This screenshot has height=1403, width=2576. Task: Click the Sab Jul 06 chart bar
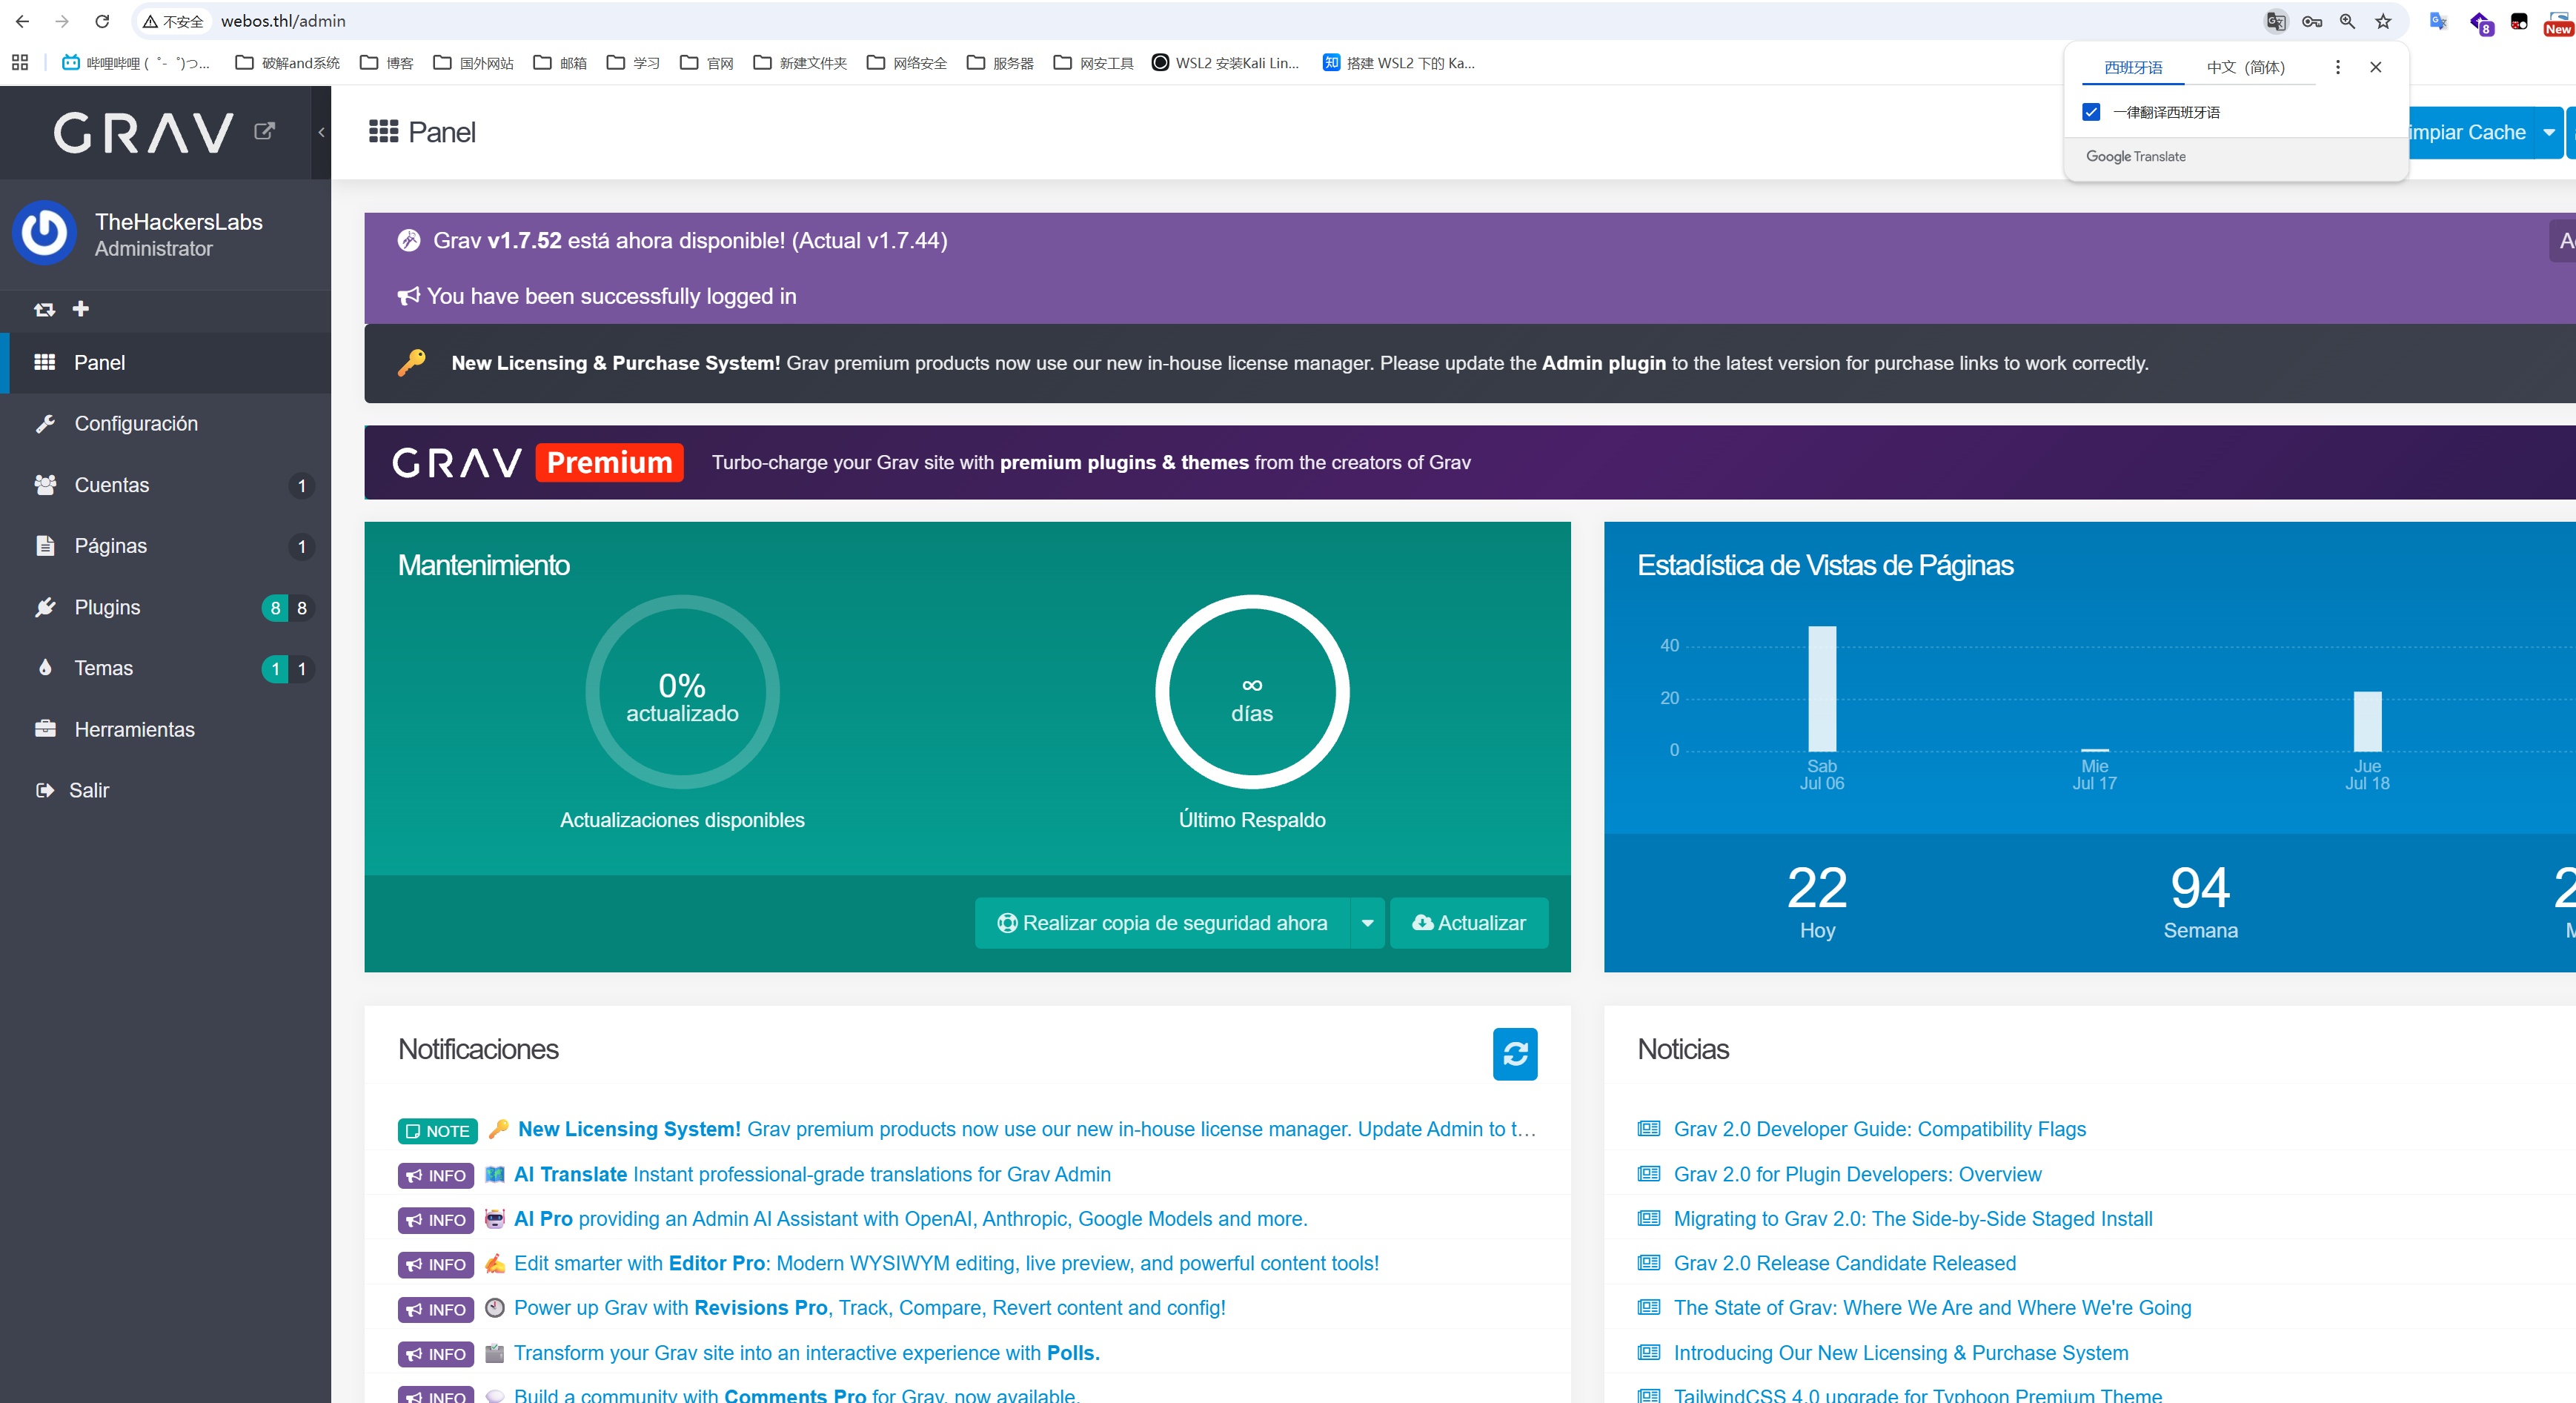pos(1822,688)
